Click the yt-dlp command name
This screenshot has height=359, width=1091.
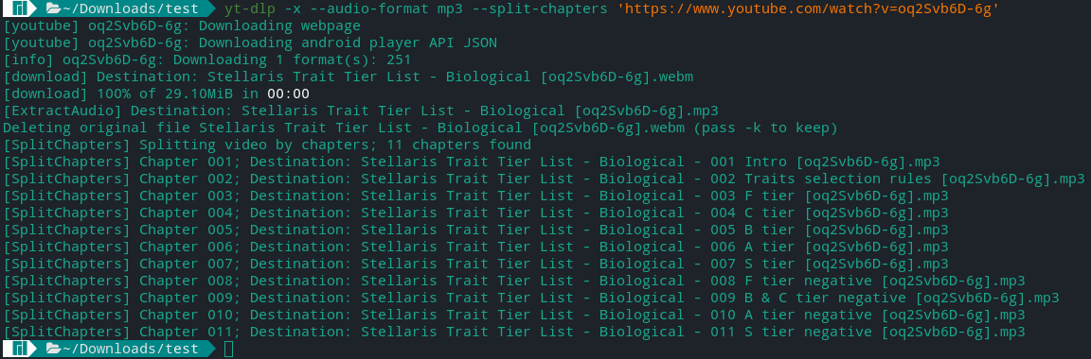pyautogui.click(x=250, y=9)
